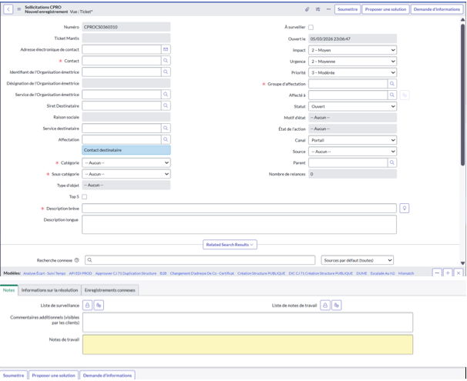The width and height of the screenshot is (467, 381).
Task: Click the top Proposer une solution button
Action: pyautogui.click(x=385, y=9)
